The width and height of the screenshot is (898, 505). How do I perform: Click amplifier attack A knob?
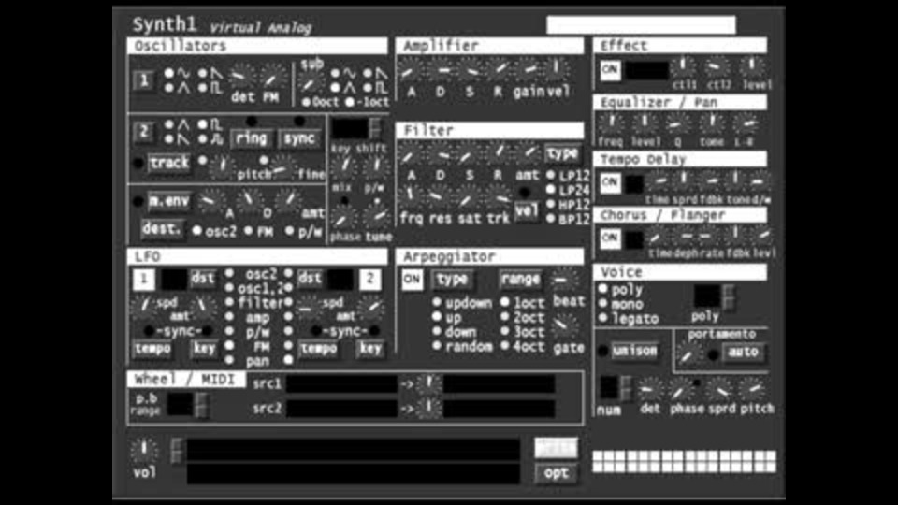[x=410, y=71]
